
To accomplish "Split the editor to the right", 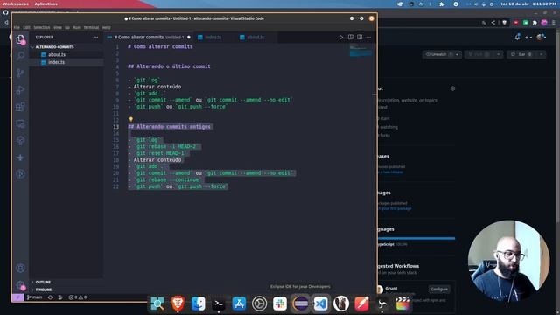I will tap(360, 37).
